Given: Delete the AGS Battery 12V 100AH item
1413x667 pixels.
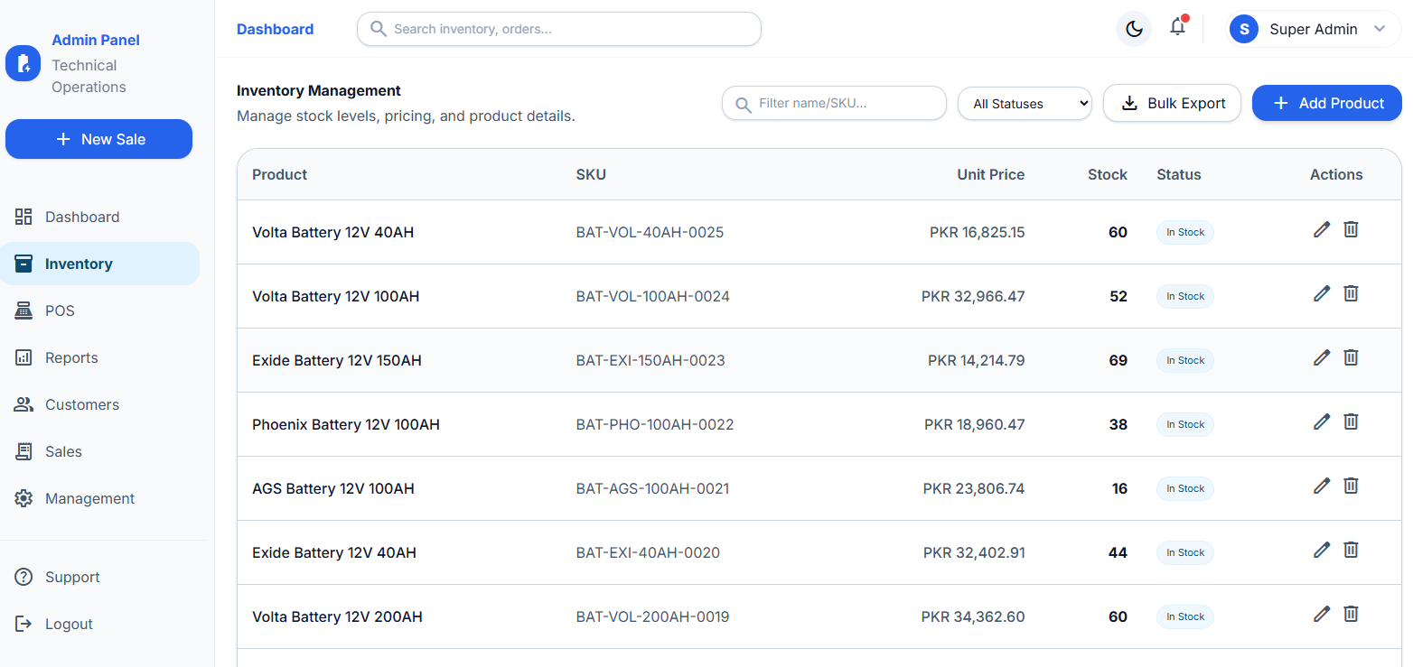Looking at the screenshot, I should click(x=1351, y=486).
